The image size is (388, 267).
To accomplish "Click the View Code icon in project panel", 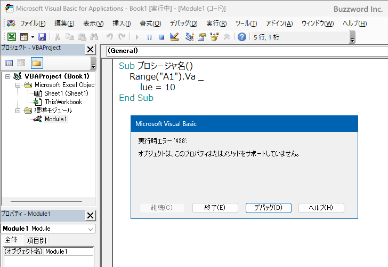I will click(x=9, y=63).
